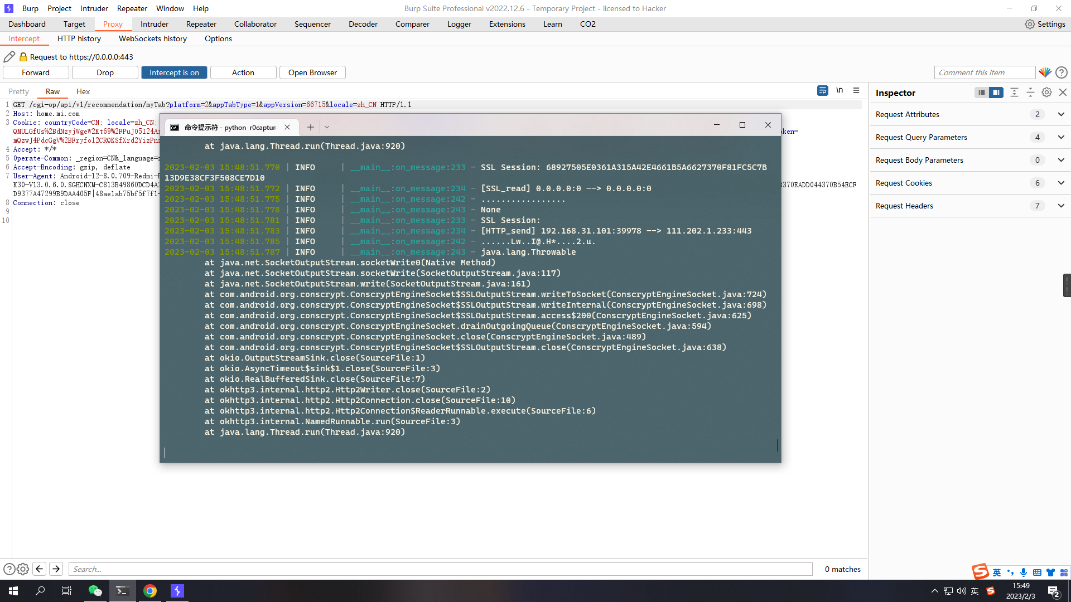Drop the intercepted request

point(105,72)
